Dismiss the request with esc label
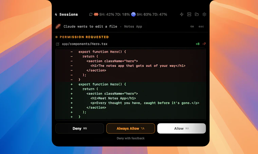Viewport: 258px width, 154px height. (x=201, y=26)
